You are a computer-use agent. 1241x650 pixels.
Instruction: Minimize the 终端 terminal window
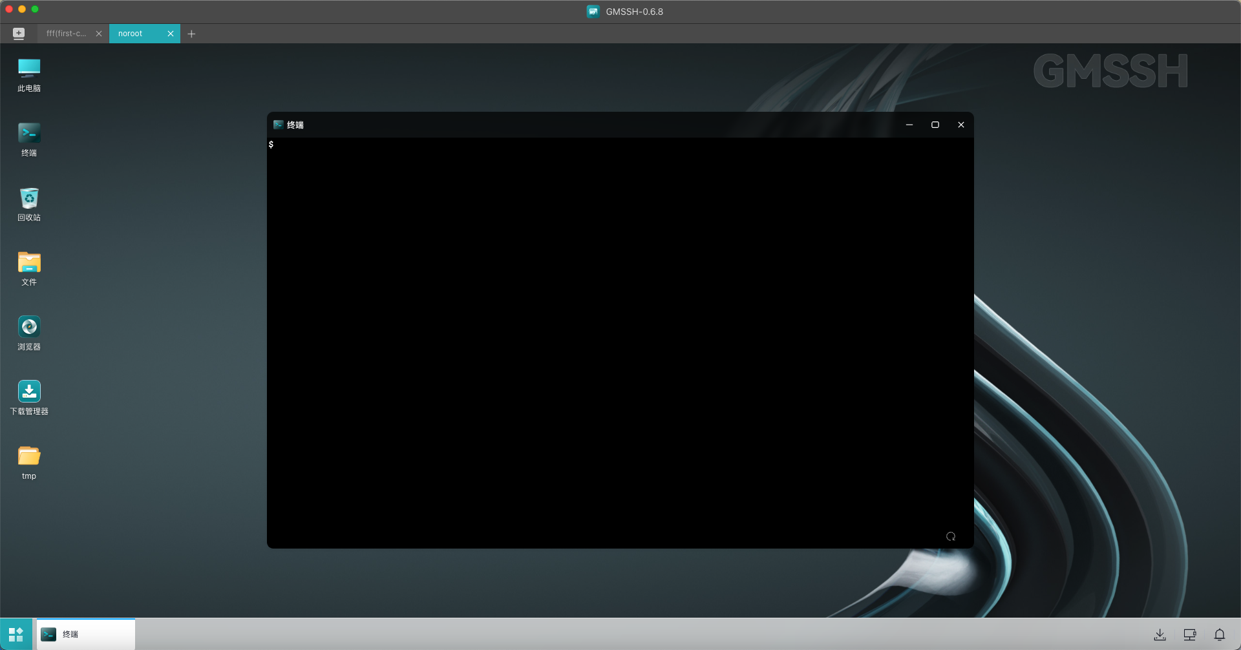click(x=909, y=125)
